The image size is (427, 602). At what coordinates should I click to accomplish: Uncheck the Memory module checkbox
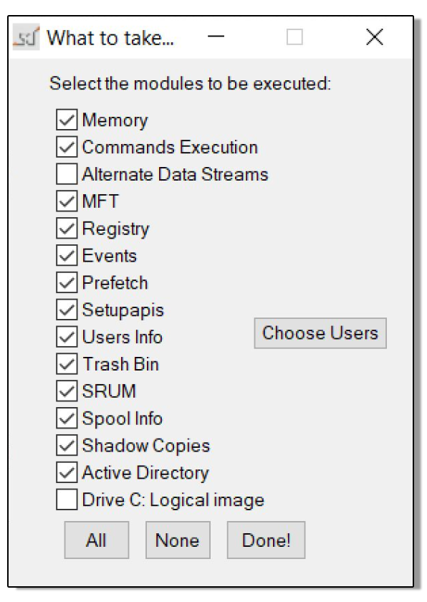click(x=67, y=120)
